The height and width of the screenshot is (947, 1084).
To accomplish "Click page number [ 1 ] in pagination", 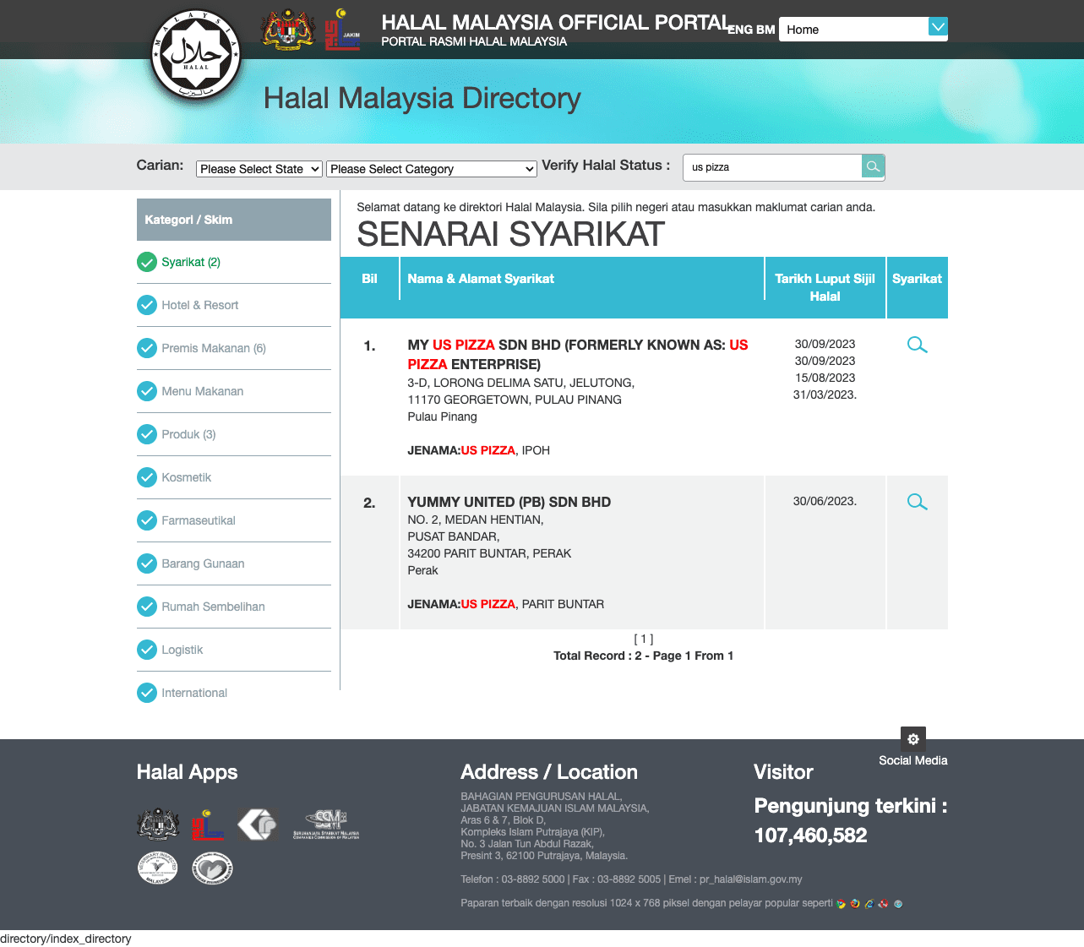I will pyautogui.click(x=644, y=639).
